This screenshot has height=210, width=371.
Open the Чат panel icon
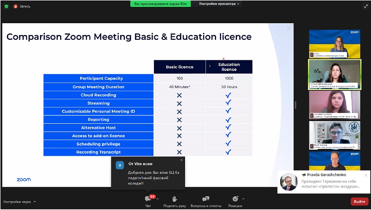[x=148, y=199]
